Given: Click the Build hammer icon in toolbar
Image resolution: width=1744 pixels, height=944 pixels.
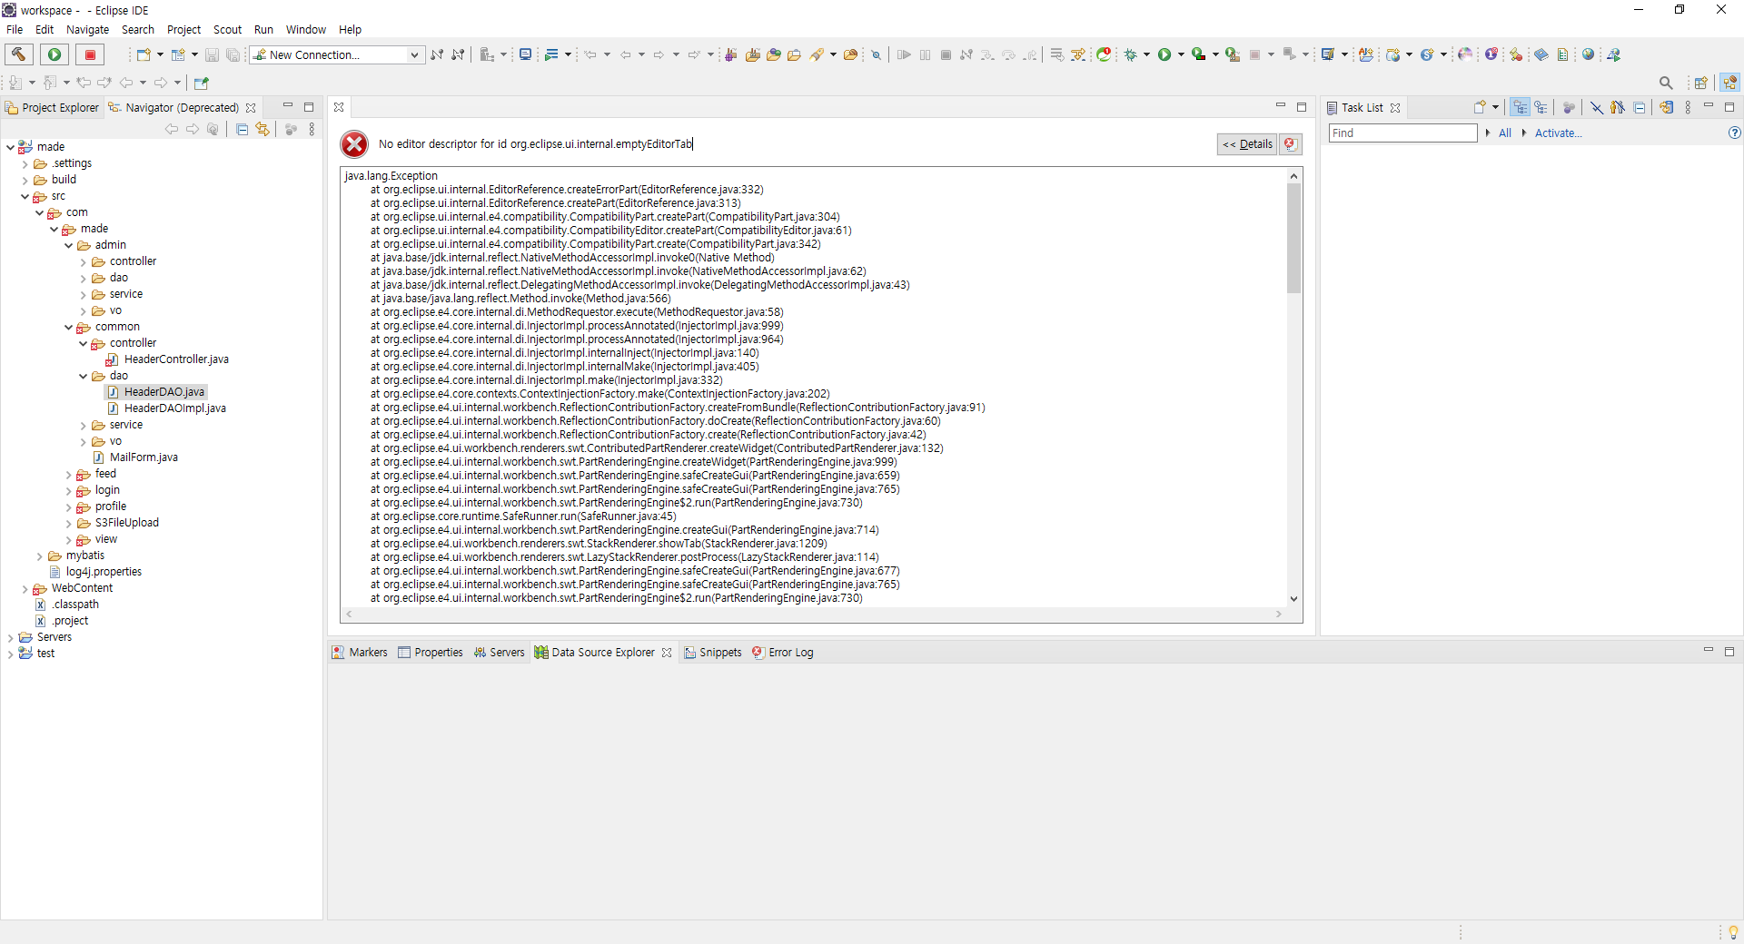Looking at the screenshot, I should point(19,54).
